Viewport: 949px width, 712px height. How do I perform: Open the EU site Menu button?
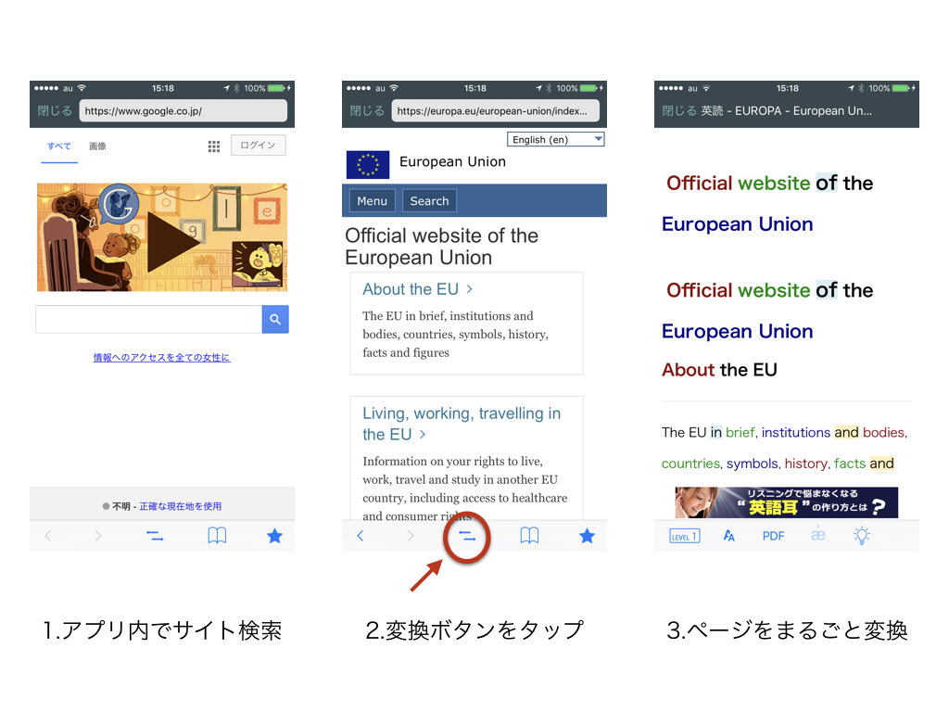click(x=372, y=201)
